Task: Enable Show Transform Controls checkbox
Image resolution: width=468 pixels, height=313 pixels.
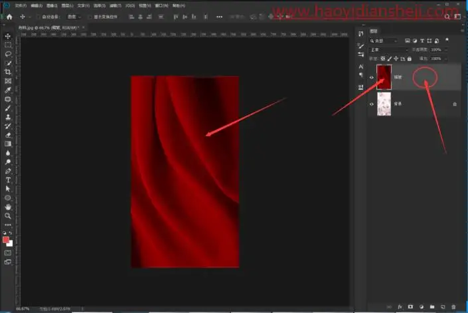Action: coord(90,17)
